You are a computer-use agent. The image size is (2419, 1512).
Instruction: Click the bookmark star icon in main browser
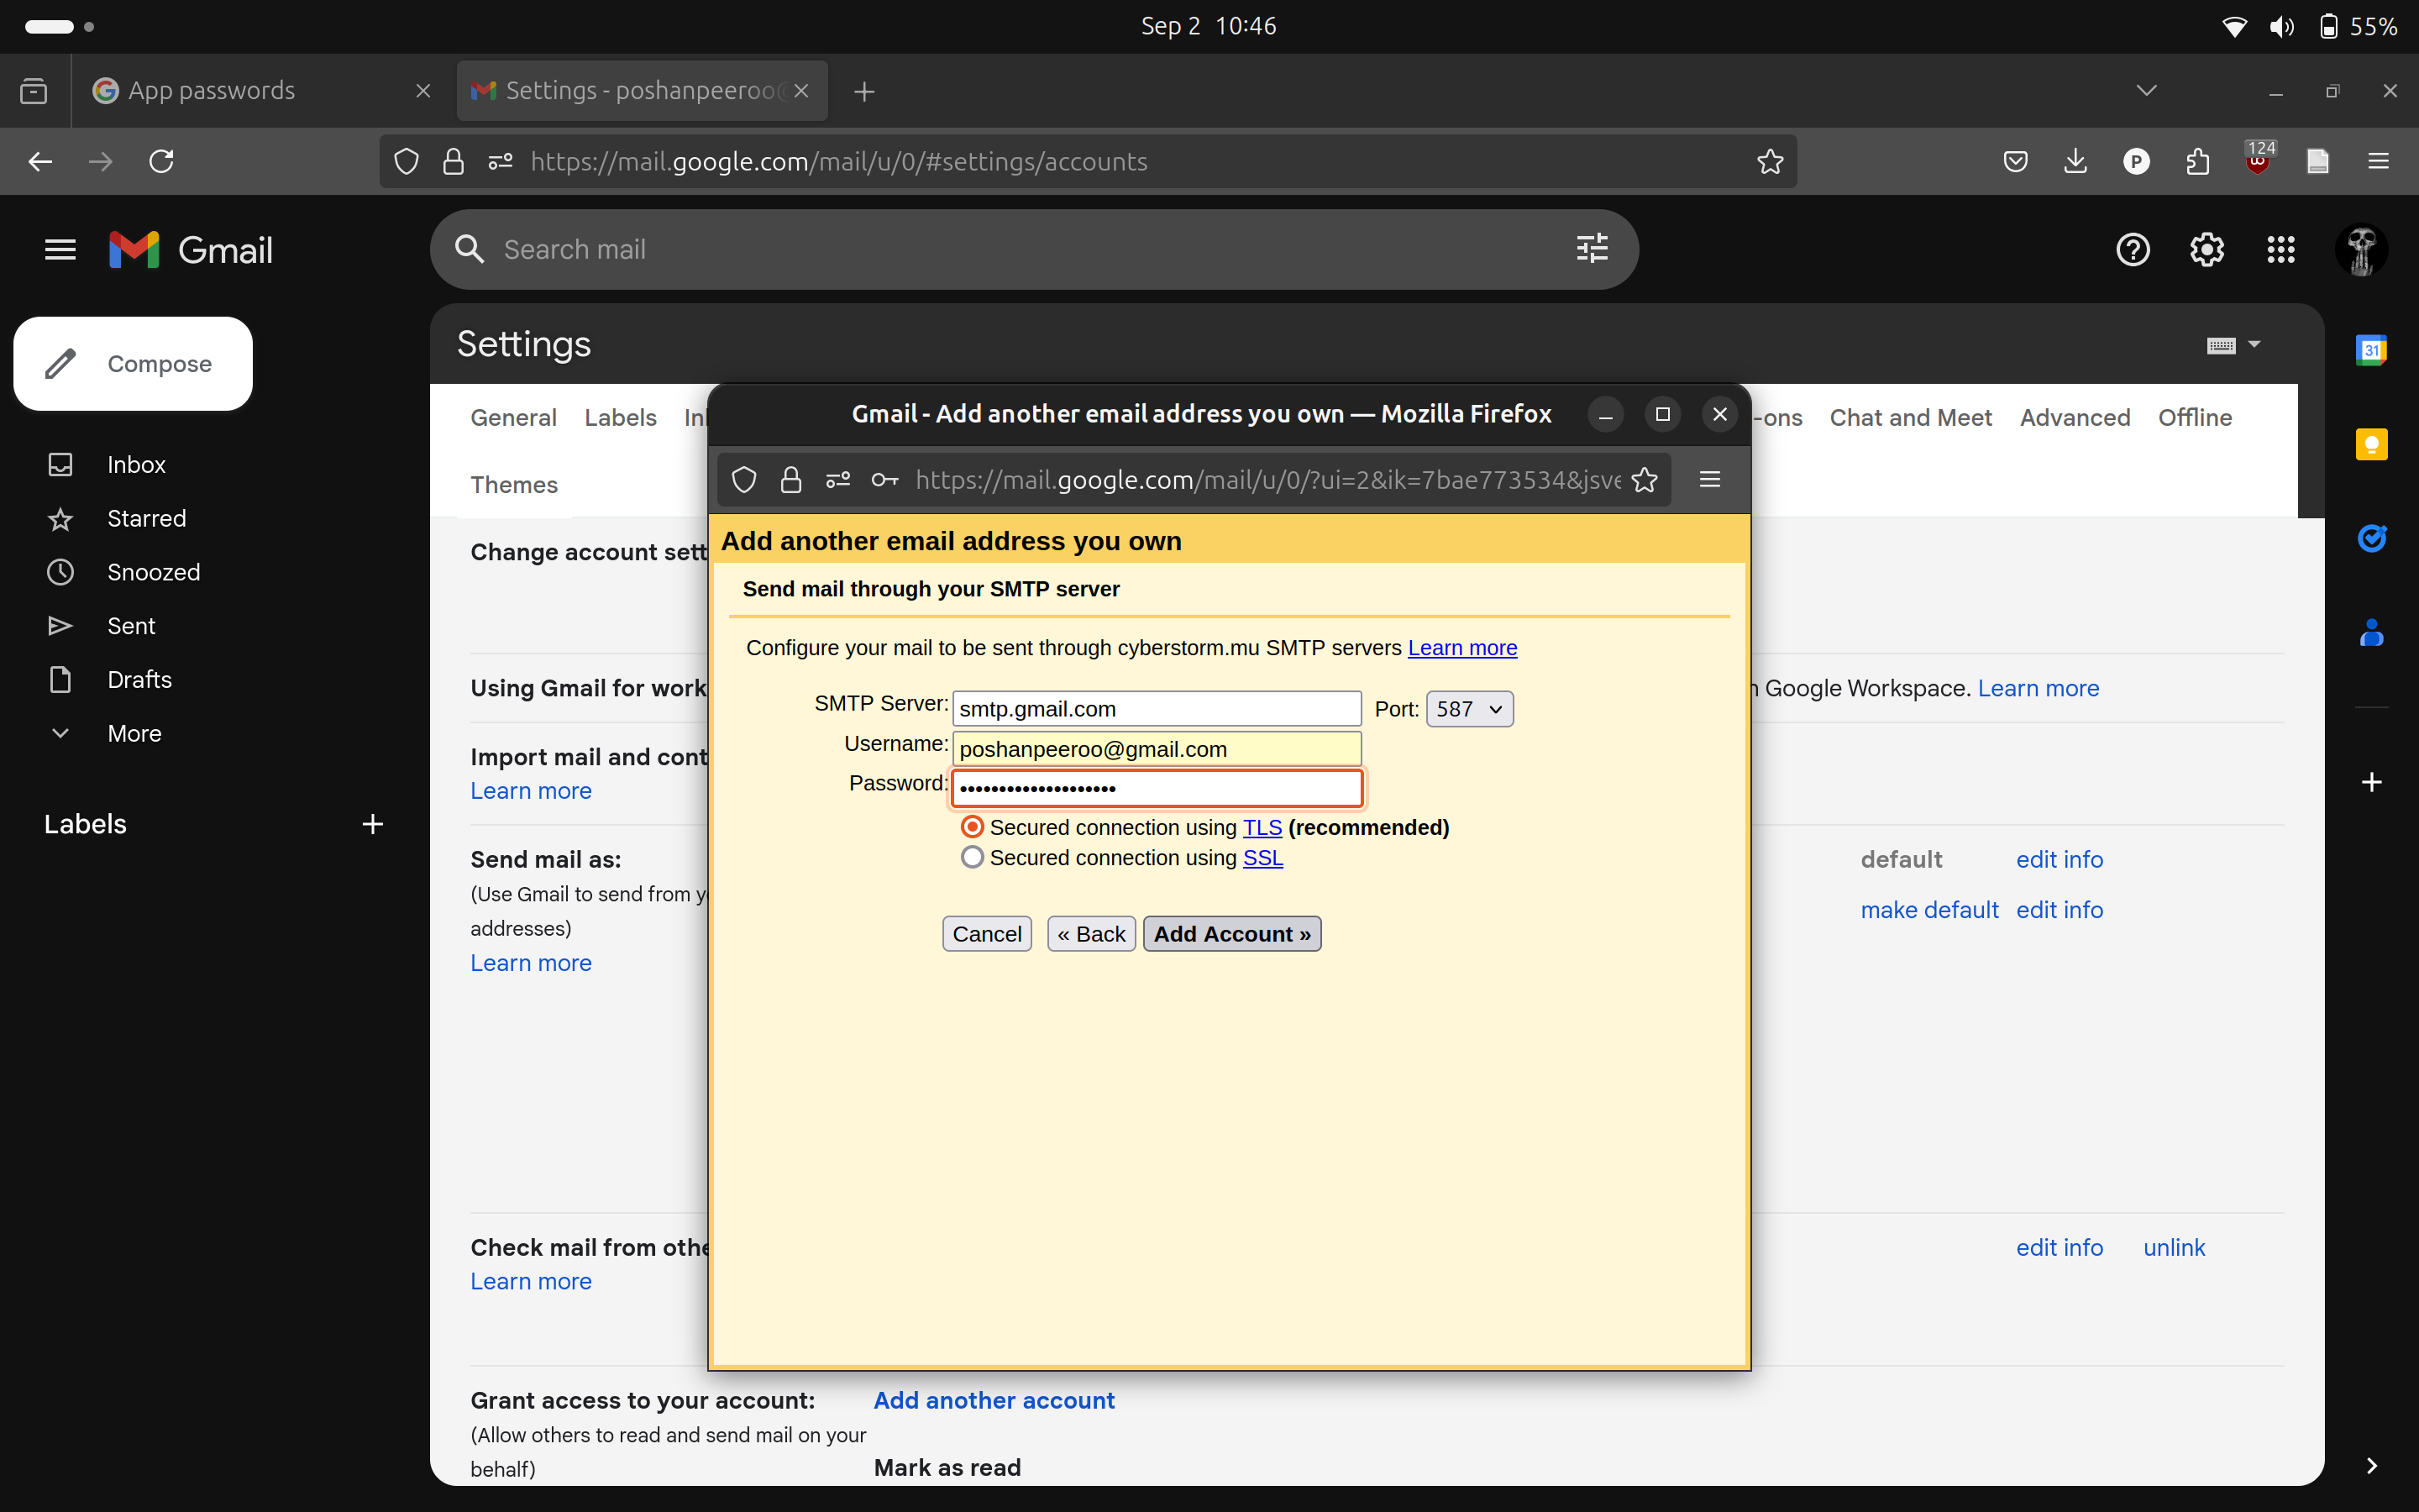(x=1770, y=160)
